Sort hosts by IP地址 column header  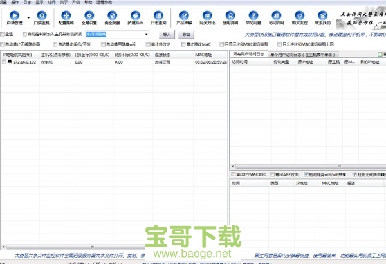[20, 55]
